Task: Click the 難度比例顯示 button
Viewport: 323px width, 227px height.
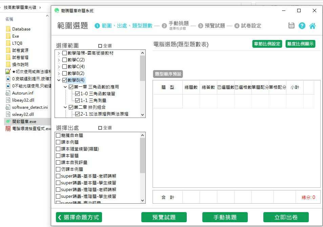Action: [300, 44]
